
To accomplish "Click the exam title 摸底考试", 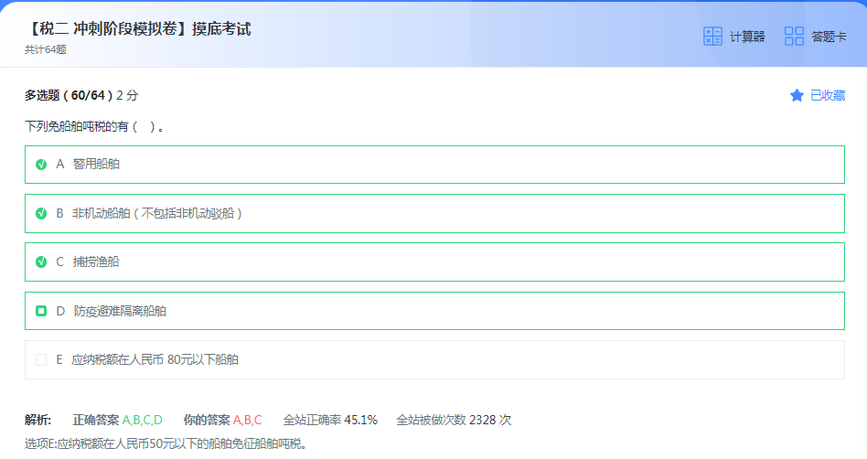I will coord(137,29).
